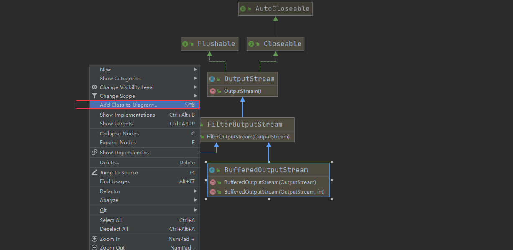Viewport: 513px width, 250px height.
Task: Select Jump to Source
Action: click(145, 173)
